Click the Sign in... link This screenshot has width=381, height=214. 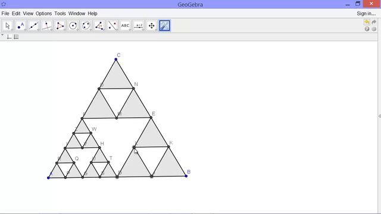[x=366, y=14]
